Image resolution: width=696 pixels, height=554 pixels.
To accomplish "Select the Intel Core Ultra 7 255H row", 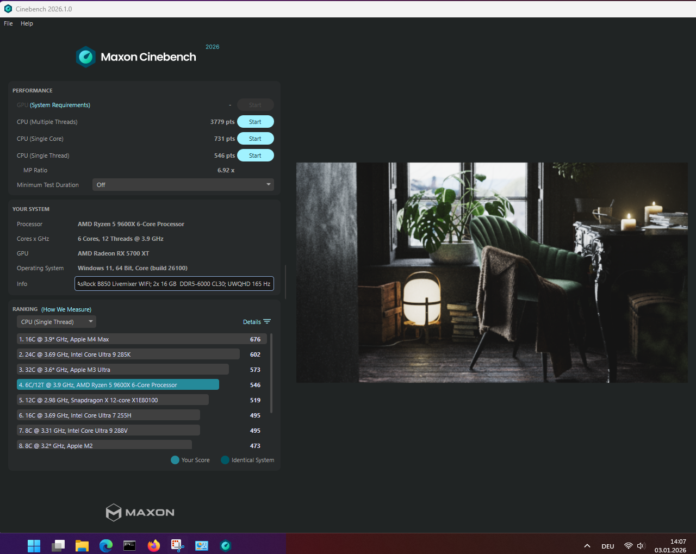I will pyautogui.click(x=141, y=415).
